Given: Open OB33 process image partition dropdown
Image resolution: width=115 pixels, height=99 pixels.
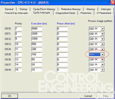Looking at the screenshot, I should [x=103, y=44].
